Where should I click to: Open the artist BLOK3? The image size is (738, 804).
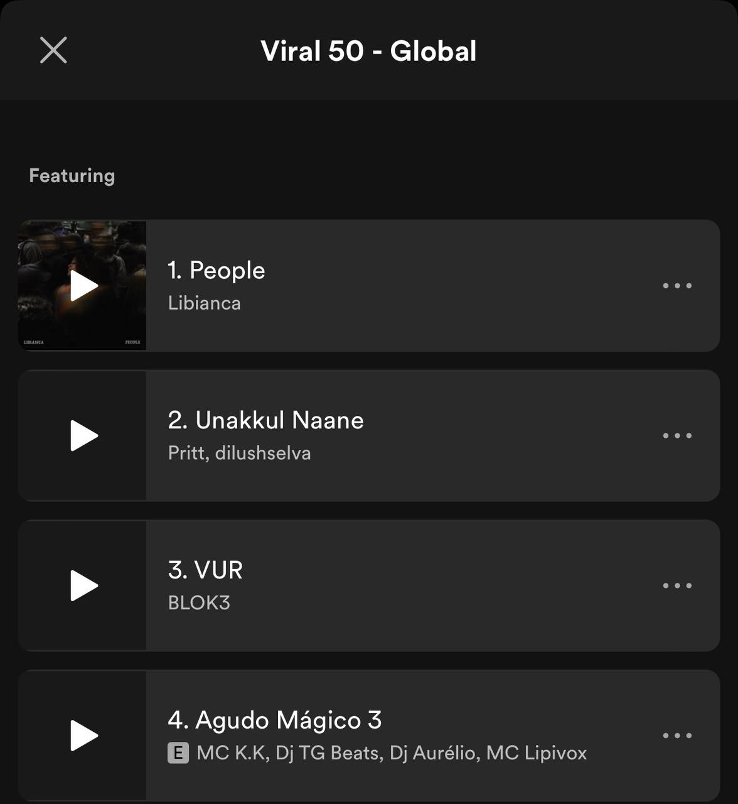pyautogui.click(x=199, y=603)
